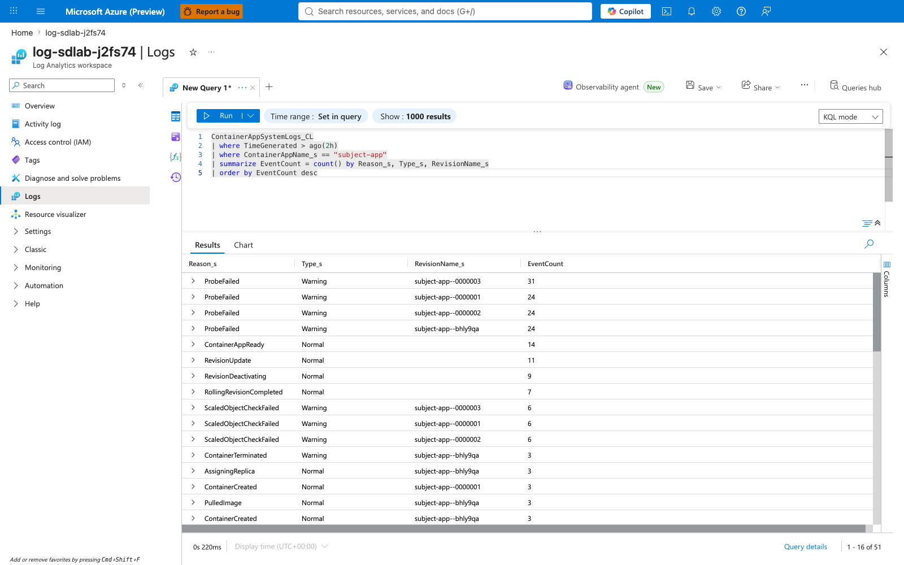Collapse the query editor with the double-chevron icon

tap(877, 223)
